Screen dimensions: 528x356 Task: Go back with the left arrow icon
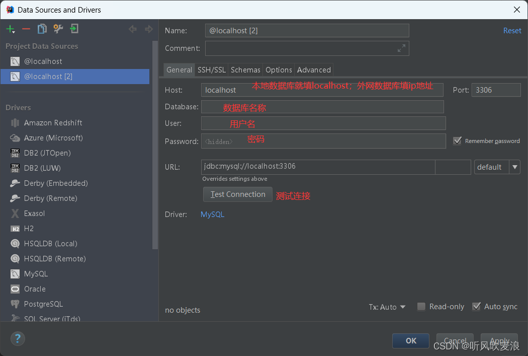click(133, 29)
